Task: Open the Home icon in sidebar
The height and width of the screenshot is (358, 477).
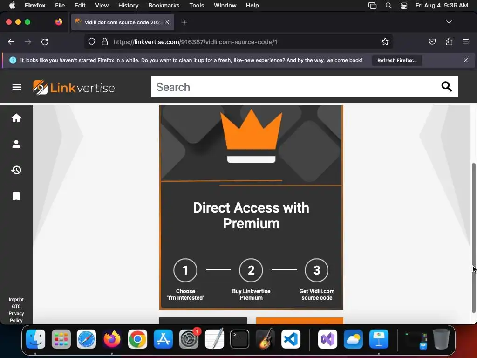Action: [x=16, y=118]
